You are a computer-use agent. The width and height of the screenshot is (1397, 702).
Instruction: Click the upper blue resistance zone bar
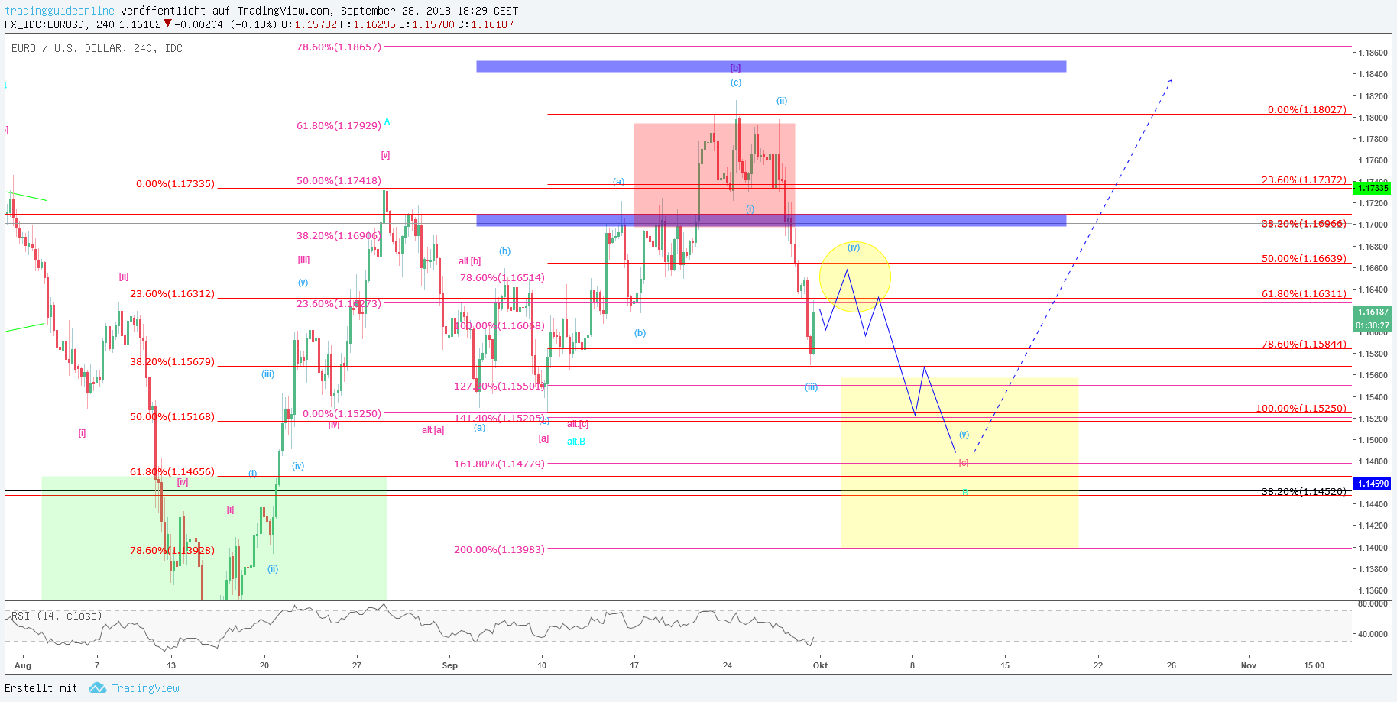pos(771,66)
